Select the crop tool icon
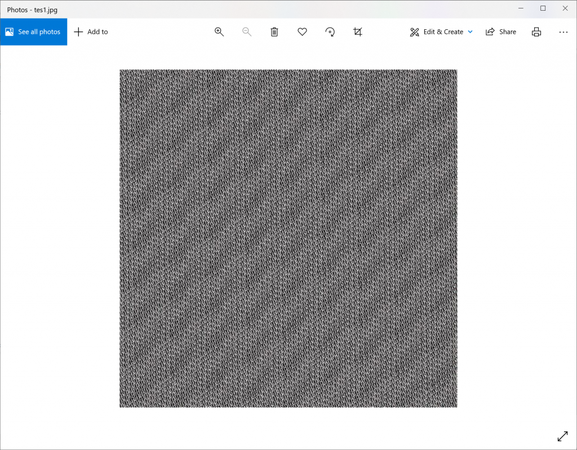577x450 pixels. tap(358, 32)
